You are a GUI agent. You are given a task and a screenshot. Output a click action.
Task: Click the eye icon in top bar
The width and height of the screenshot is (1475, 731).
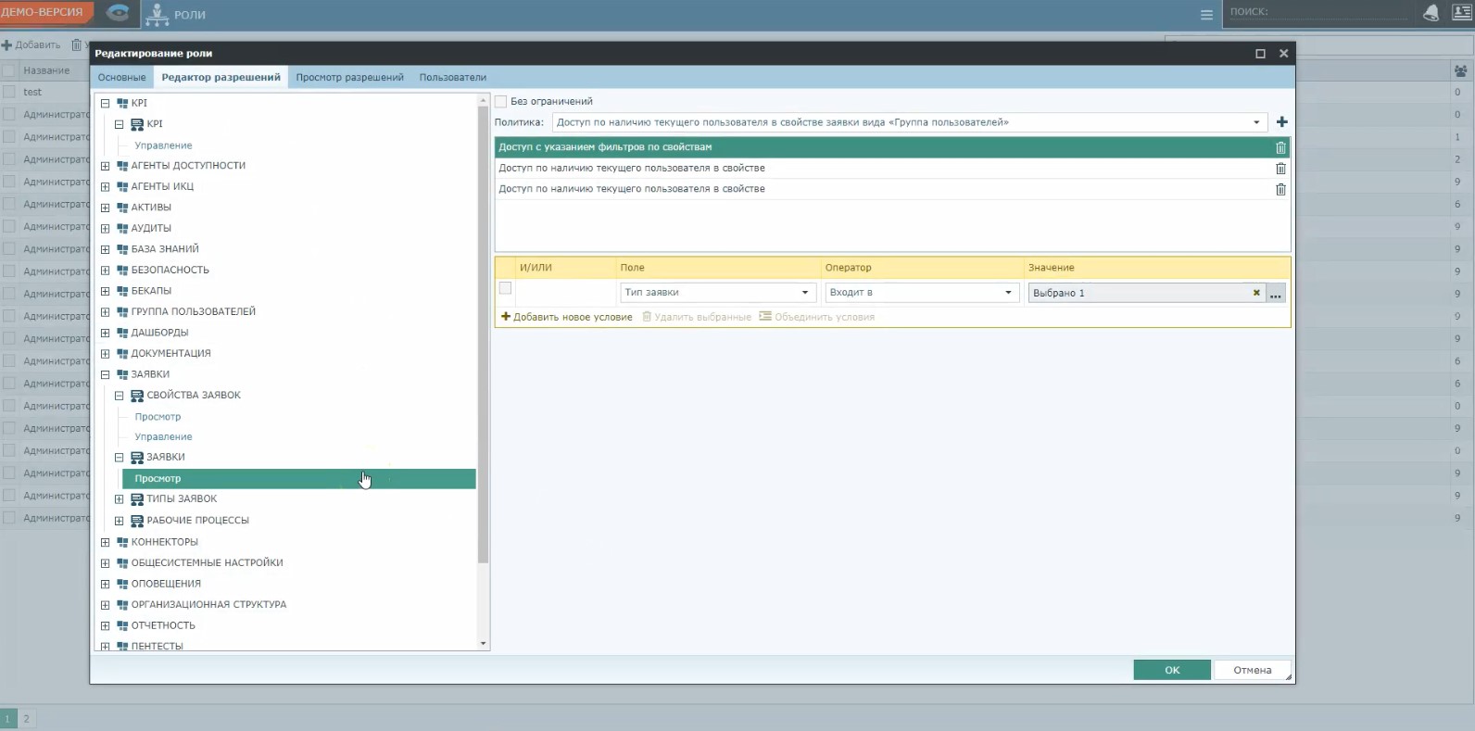click(x=118, y=13)
